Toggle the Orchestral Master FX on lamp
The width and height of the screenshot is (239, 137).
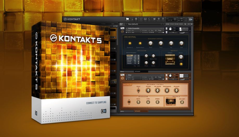coord(181,64)
